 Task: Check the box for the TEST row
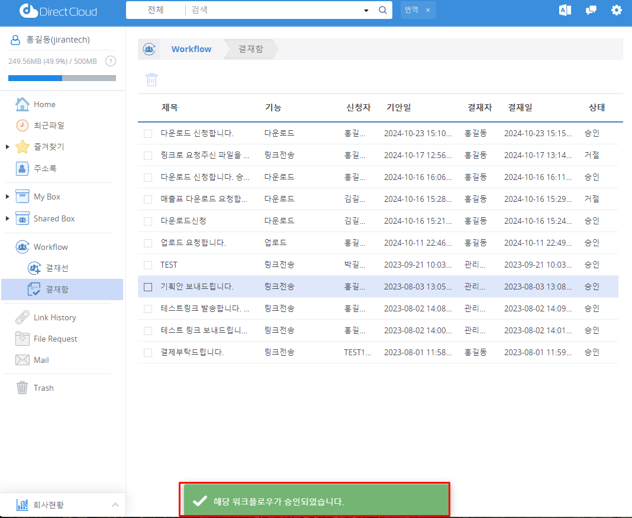pos(148,265)
